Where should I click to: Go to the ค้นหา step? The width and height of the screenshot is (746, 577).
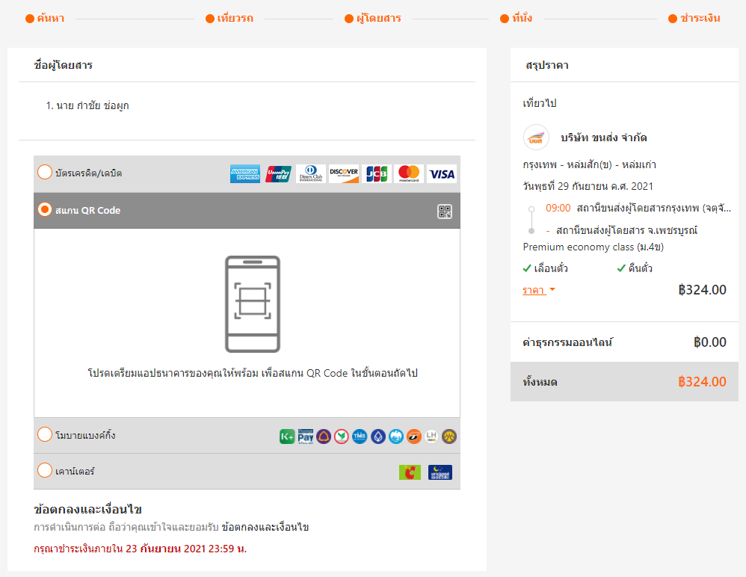pos(45,18)
